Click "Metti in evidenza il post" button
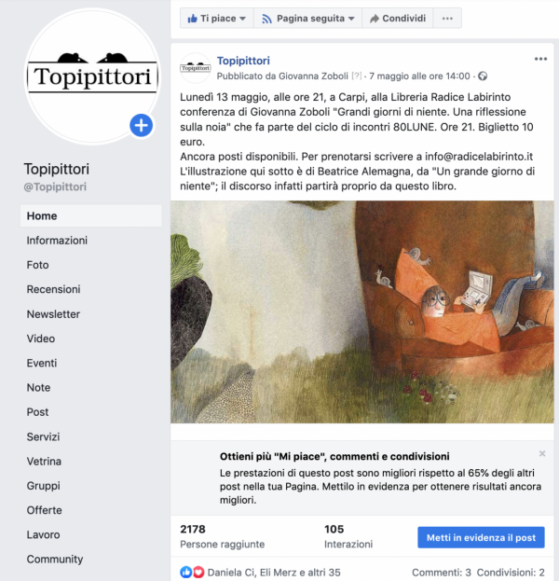The image size is (559, 581). (481, 537)
